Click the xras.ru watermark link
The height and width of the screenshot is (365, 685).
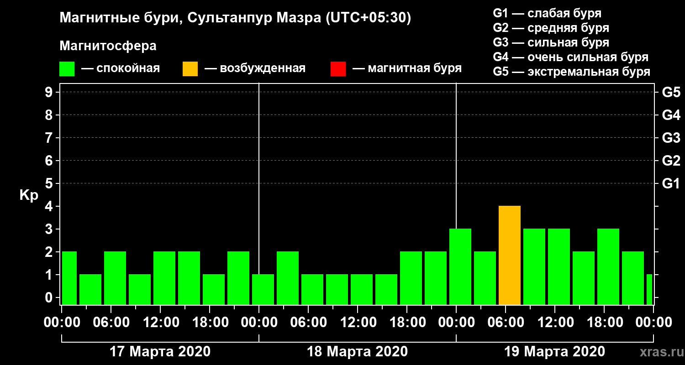pos(659,352)
